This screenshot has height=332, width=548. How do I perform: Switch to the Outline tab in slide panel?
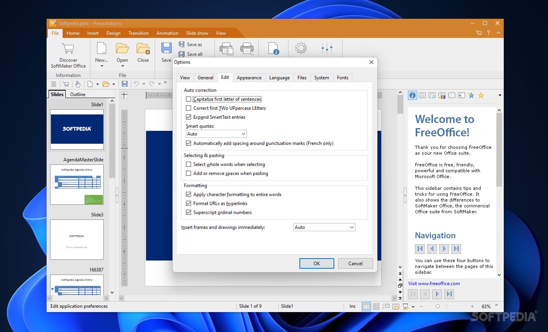[78, 94]
